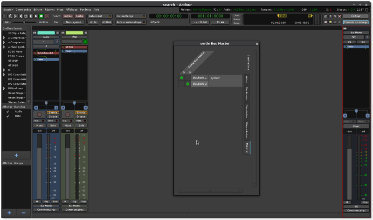
Task: Toggle Bus Master strip width icon
Action: [345, 28]
